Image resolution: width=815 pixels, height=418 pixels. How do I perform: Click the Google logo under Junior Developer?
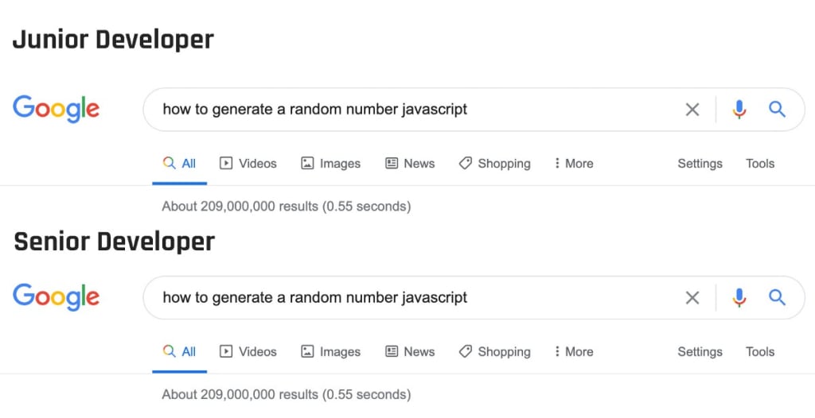[x=56, y=109]
